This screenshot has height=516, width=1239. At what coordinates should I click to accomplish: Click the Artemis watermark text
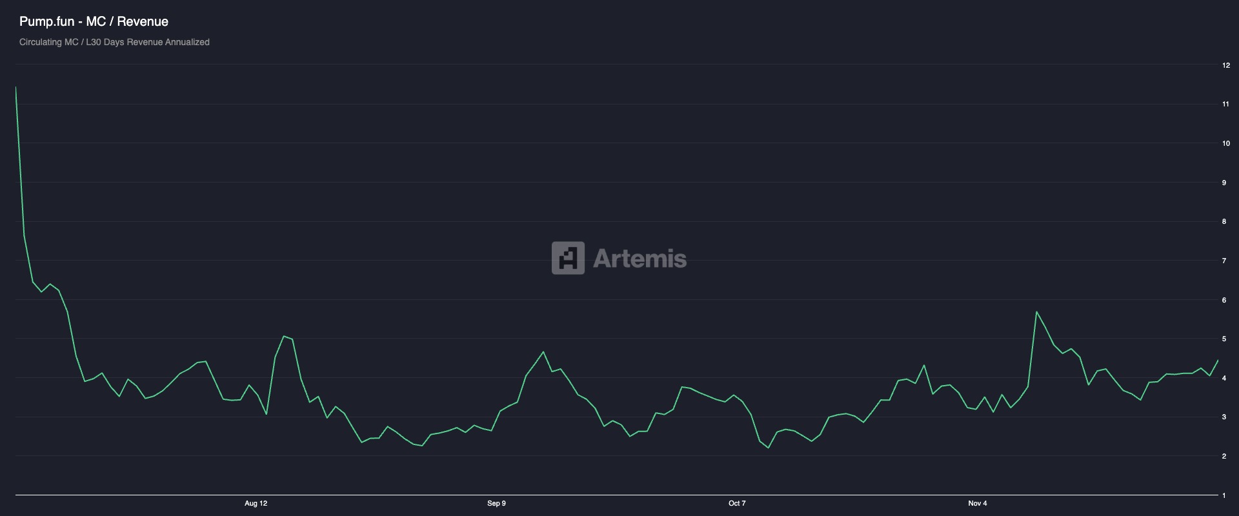640,259
